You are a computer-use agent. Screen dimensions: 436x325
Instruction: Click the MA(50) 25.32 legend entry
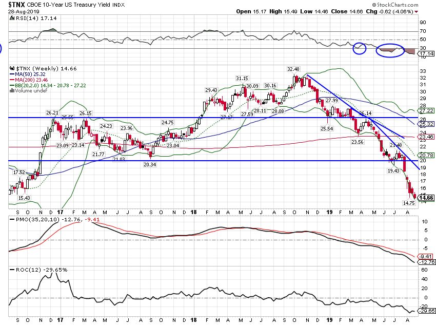click(x=30, y=74)
